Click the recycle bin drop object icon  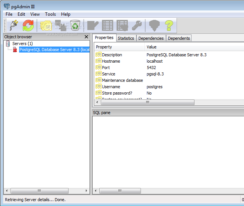coord(75,26)
